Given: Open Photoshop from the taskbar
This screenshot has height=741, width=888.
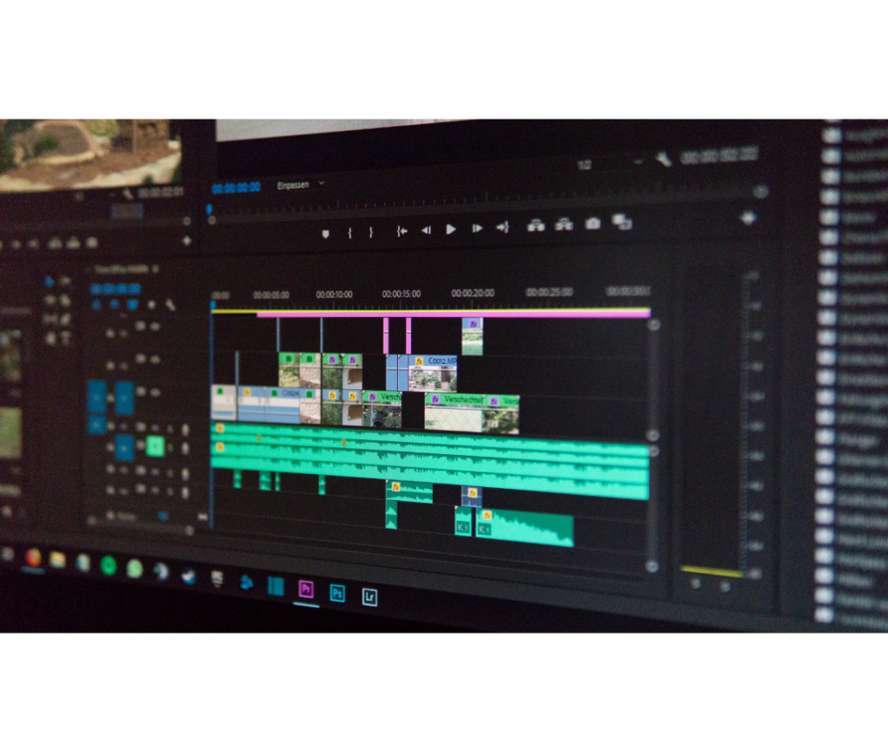Looking at the screenshot, I should (337, 594).
